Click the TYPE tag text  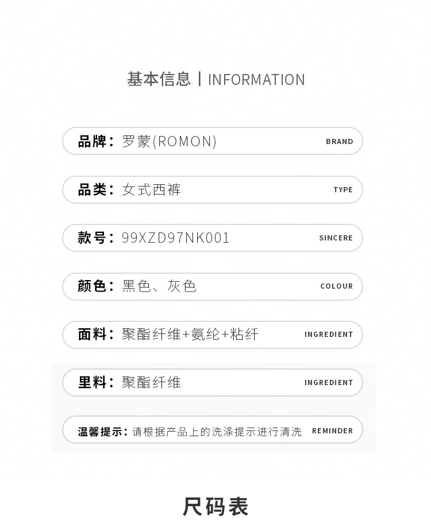click(343, 190)
